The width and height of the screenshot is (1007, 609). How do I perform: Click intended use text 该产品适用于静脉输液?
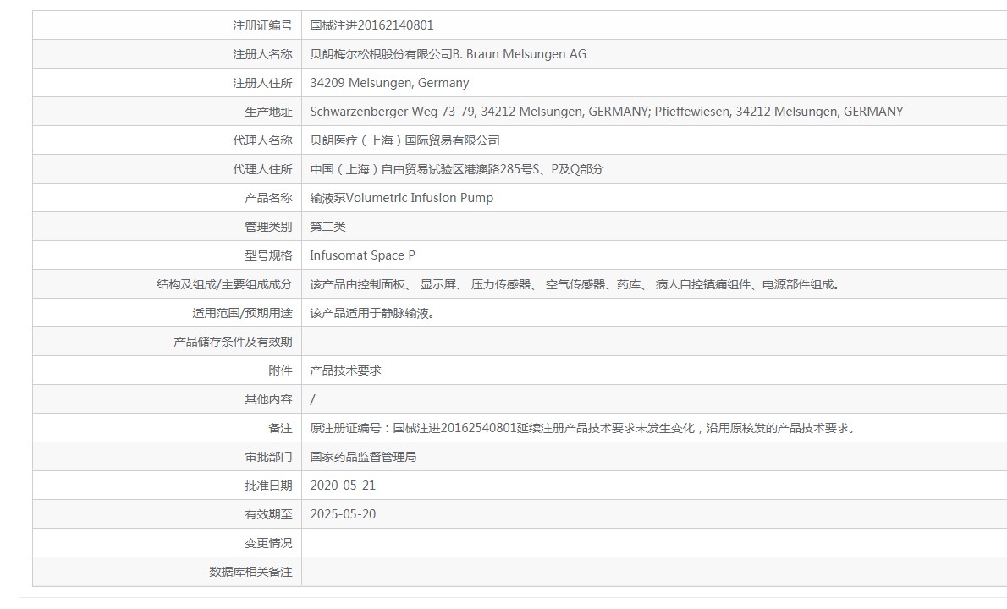371,313
